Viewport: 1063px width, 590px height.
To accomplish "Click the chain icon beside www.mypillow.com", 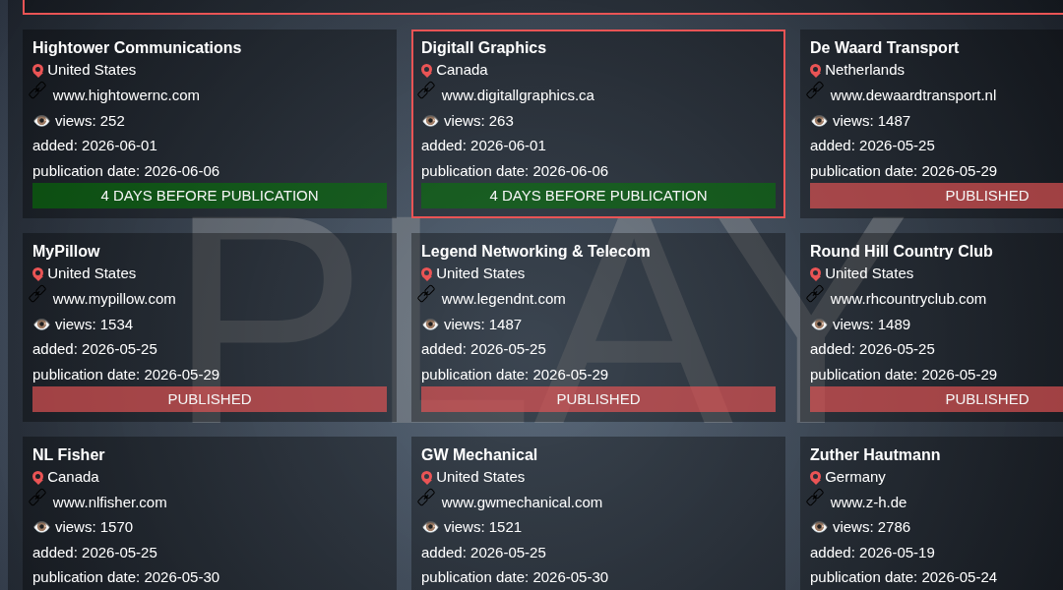I will coord(37,295).
